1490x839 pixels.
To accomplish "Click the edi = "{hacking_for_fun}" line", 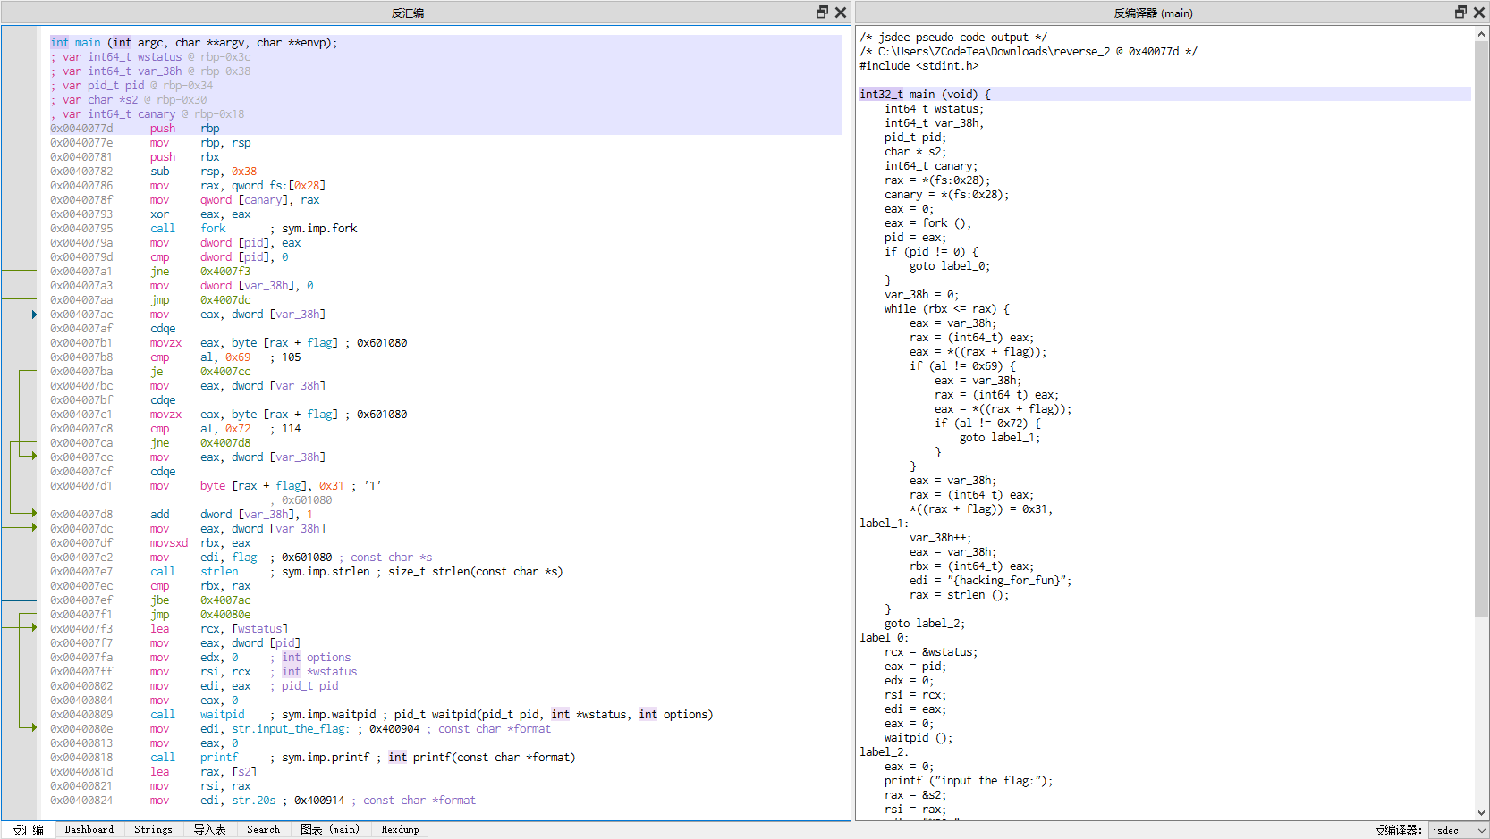I will point(991,581).
